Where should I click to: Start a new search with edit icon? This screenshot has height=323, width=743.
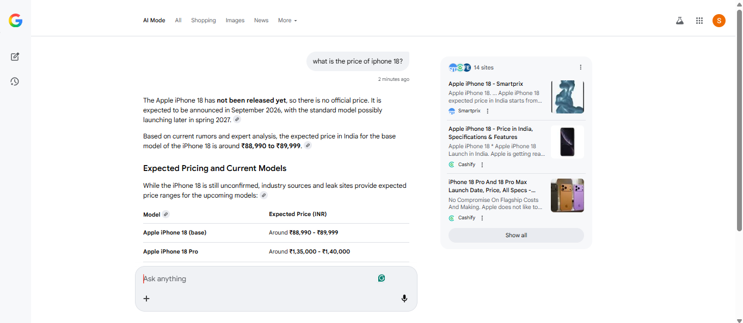tap(15, 56)
